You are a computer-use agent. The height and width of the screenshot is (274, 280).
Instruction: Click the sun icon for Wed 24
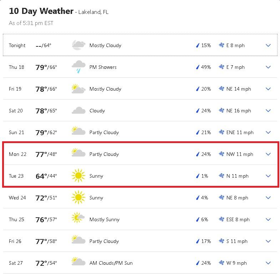point(78,198)
